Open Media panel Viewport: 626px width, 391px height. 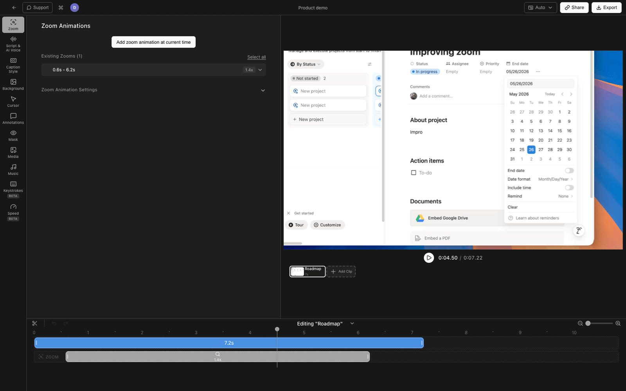point(13,152)
